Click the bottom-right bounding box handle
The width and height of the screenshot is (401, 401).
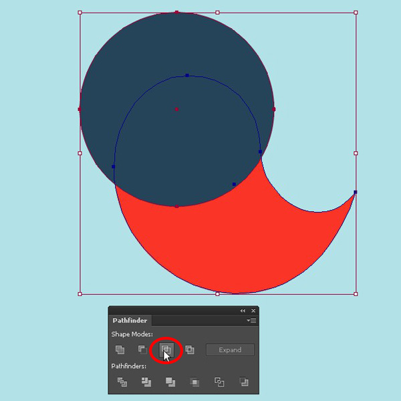[x=356, y=294]
